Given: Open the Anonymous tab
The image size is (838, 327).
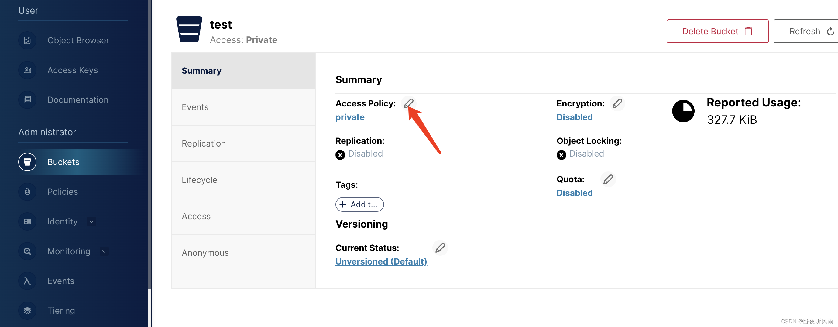Looking at the screenshot, I should pos(205,252).
